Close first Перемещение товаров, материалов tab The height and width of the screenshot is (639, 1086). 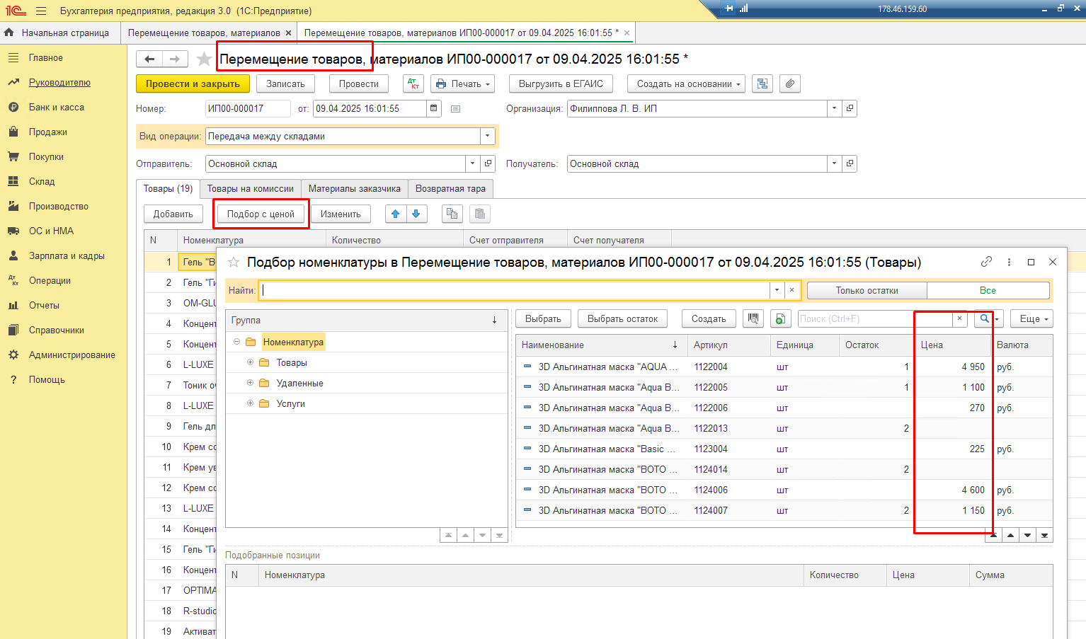288,33
